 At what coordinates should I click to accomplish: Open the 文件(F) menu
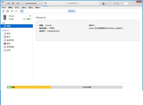click(4, 8)
